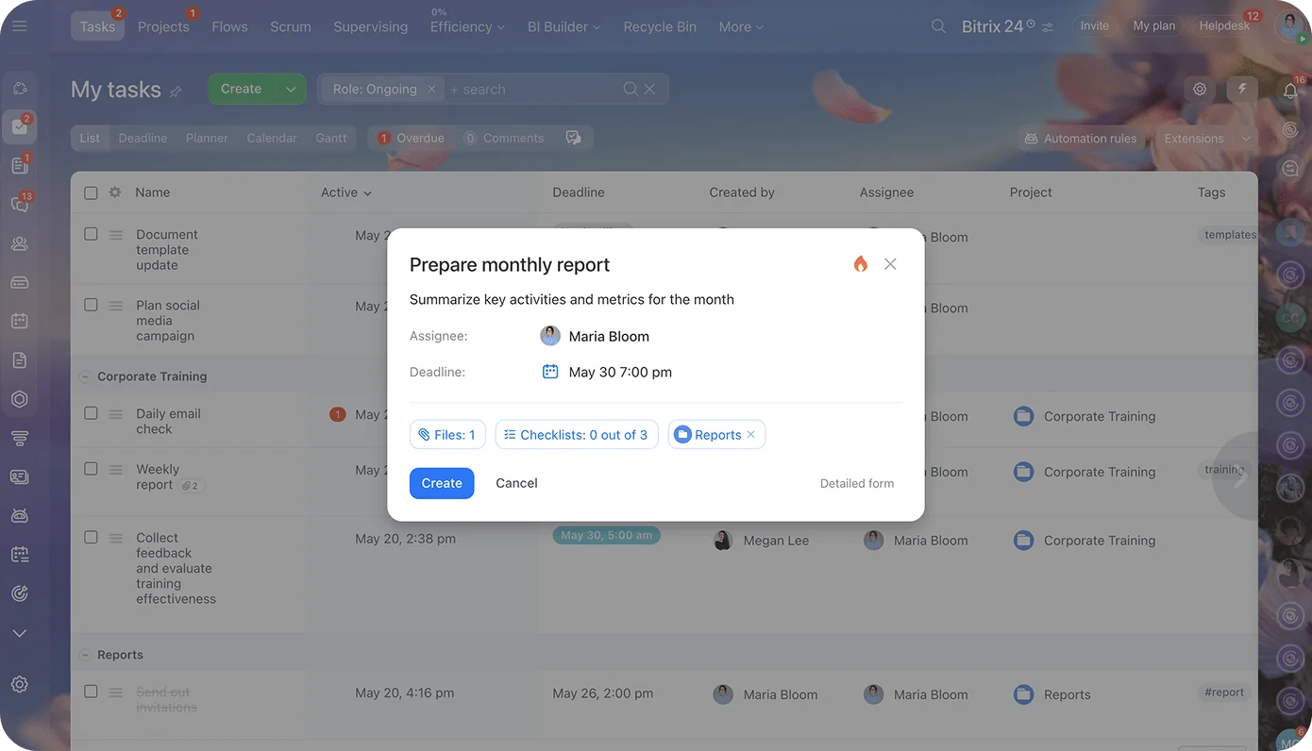Click the deadline calendar icon in dialog
The height and width of the screenshot is (751, 1312).
pos(550,372)
